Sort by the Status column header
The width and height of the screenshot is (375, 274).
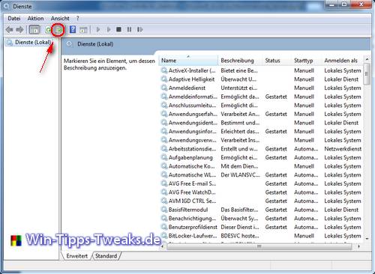click(277, 61)
